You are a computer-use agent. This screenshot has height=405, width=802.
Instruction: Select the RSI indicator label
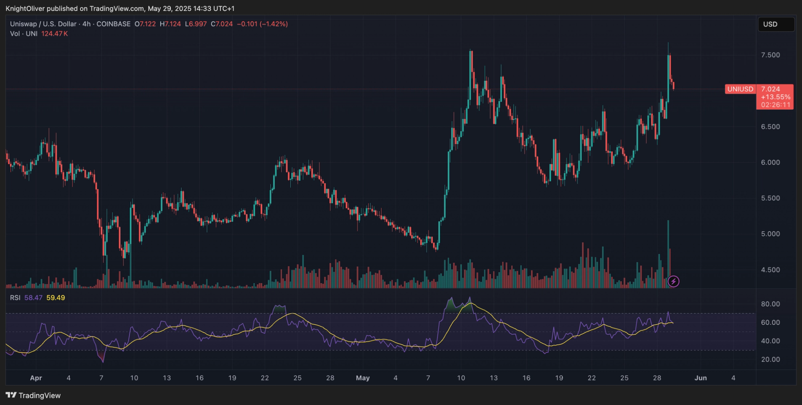pyautogui.click(x=15, y=297)
